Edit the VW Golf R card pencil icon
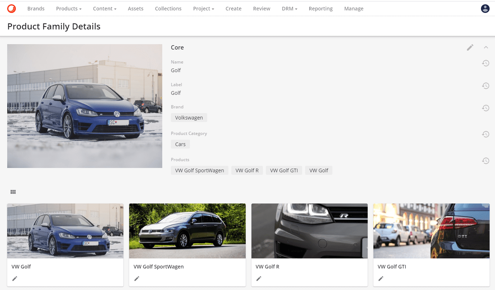 259,279
